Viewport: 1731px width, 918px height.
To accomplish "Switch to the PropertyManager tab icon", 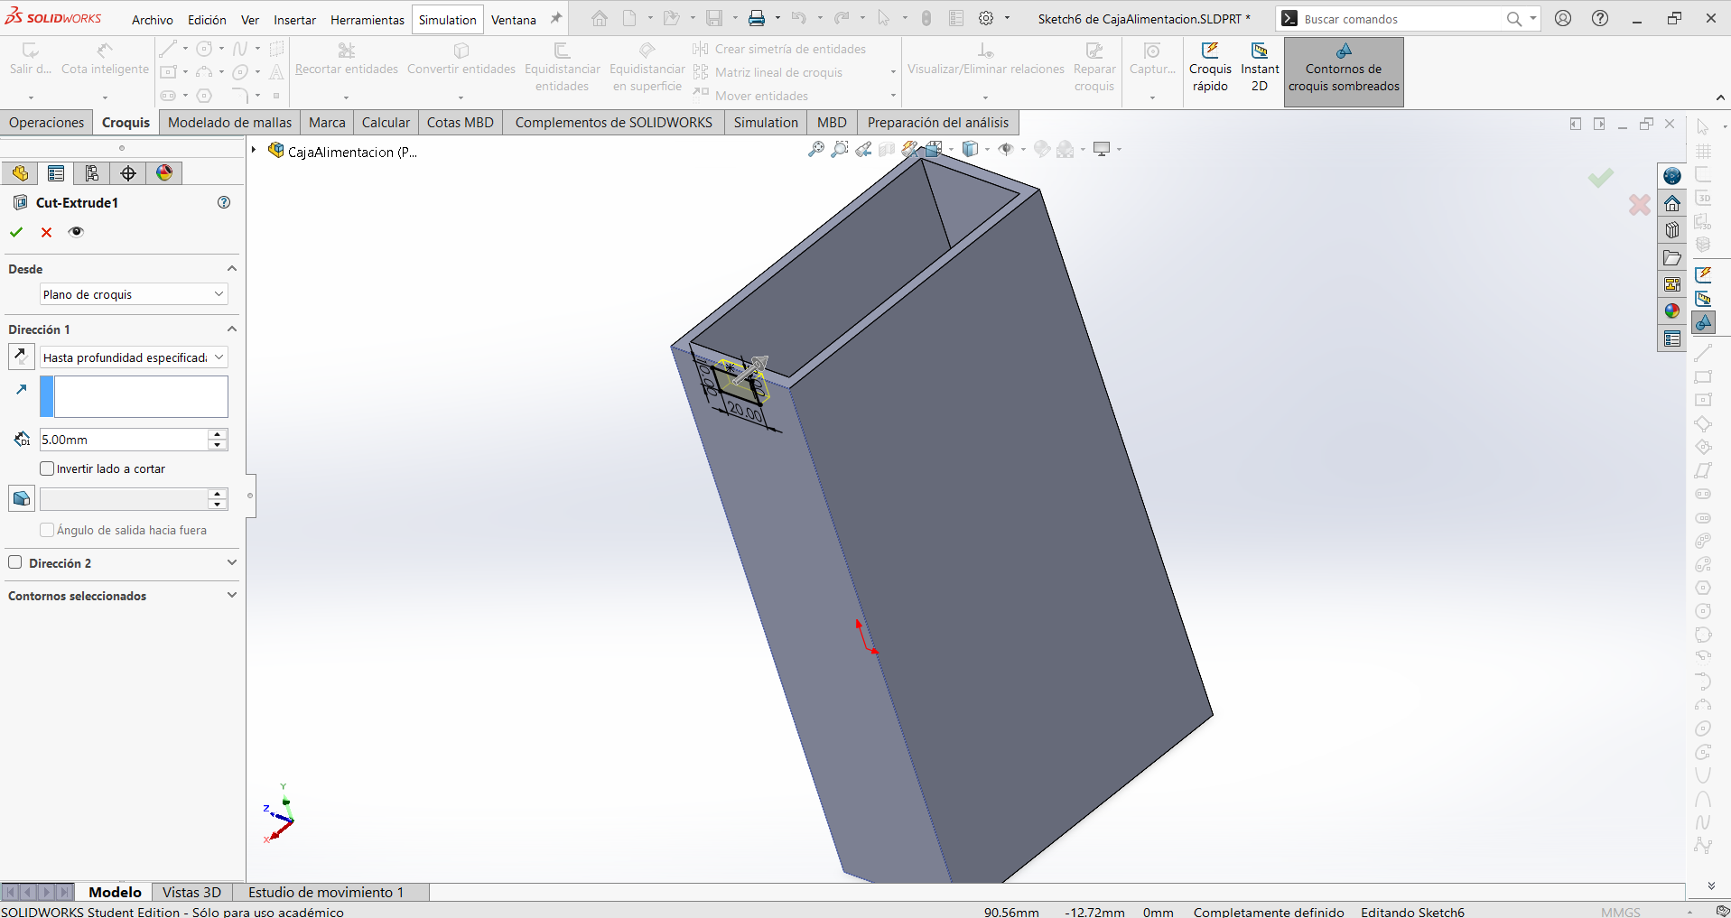I will tap(56, 173).
